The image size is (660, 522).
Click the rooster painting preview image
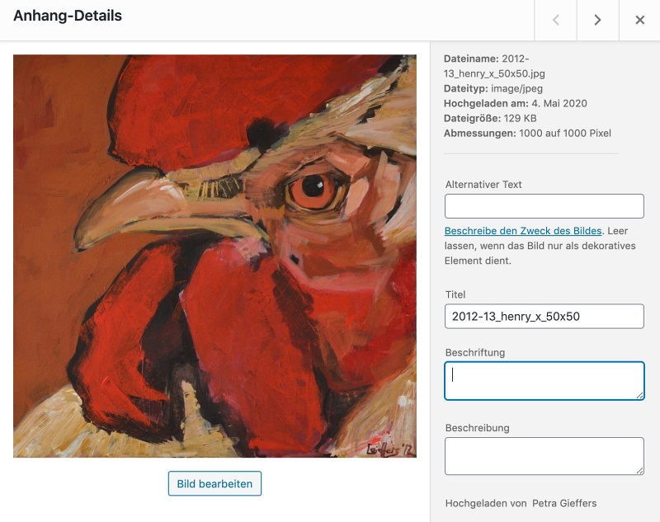[214, 256]
